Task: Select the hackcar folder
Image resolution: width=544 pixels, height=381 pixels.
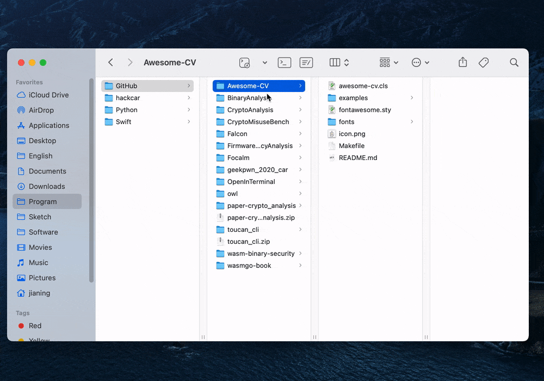Action: point(128,98)
